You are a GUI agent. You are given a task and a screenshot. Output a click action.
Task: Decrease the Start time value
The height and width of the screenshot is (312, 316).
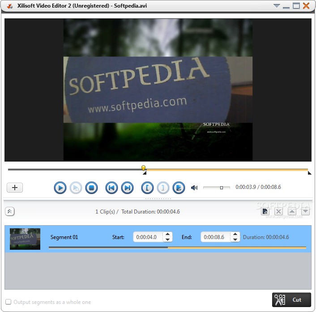(167, 239)
